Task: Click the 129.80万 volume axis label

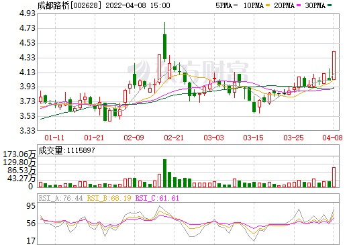Action: point(19,162)
